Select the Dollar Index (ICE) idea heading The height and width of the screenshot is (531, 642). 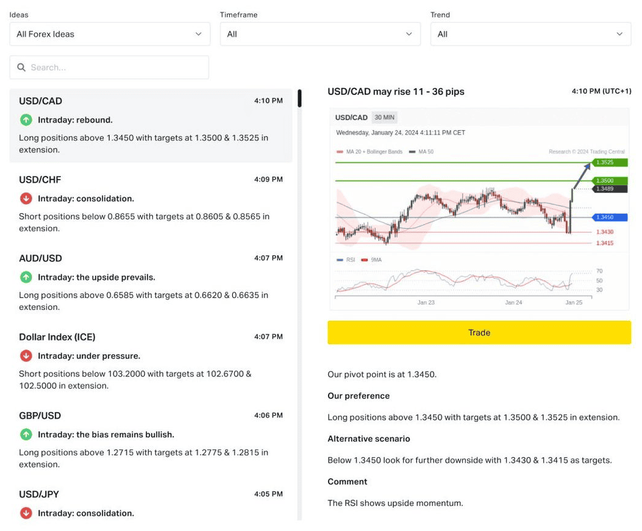(x=57, y=337)
